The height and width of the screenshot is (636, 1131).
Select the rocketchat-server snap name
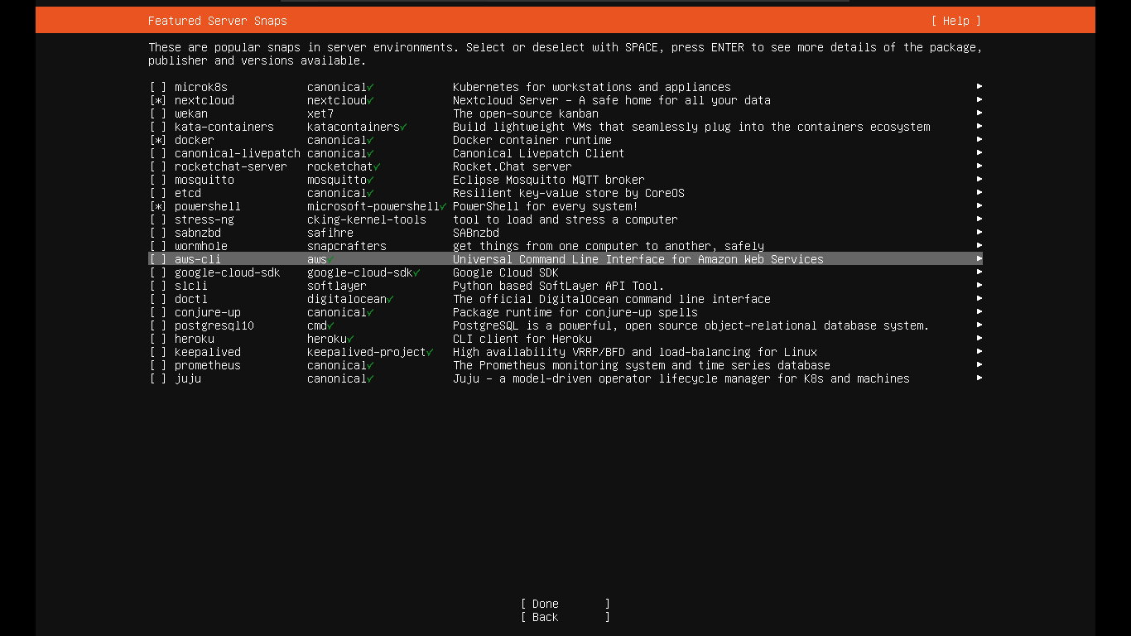pos(231,166)
